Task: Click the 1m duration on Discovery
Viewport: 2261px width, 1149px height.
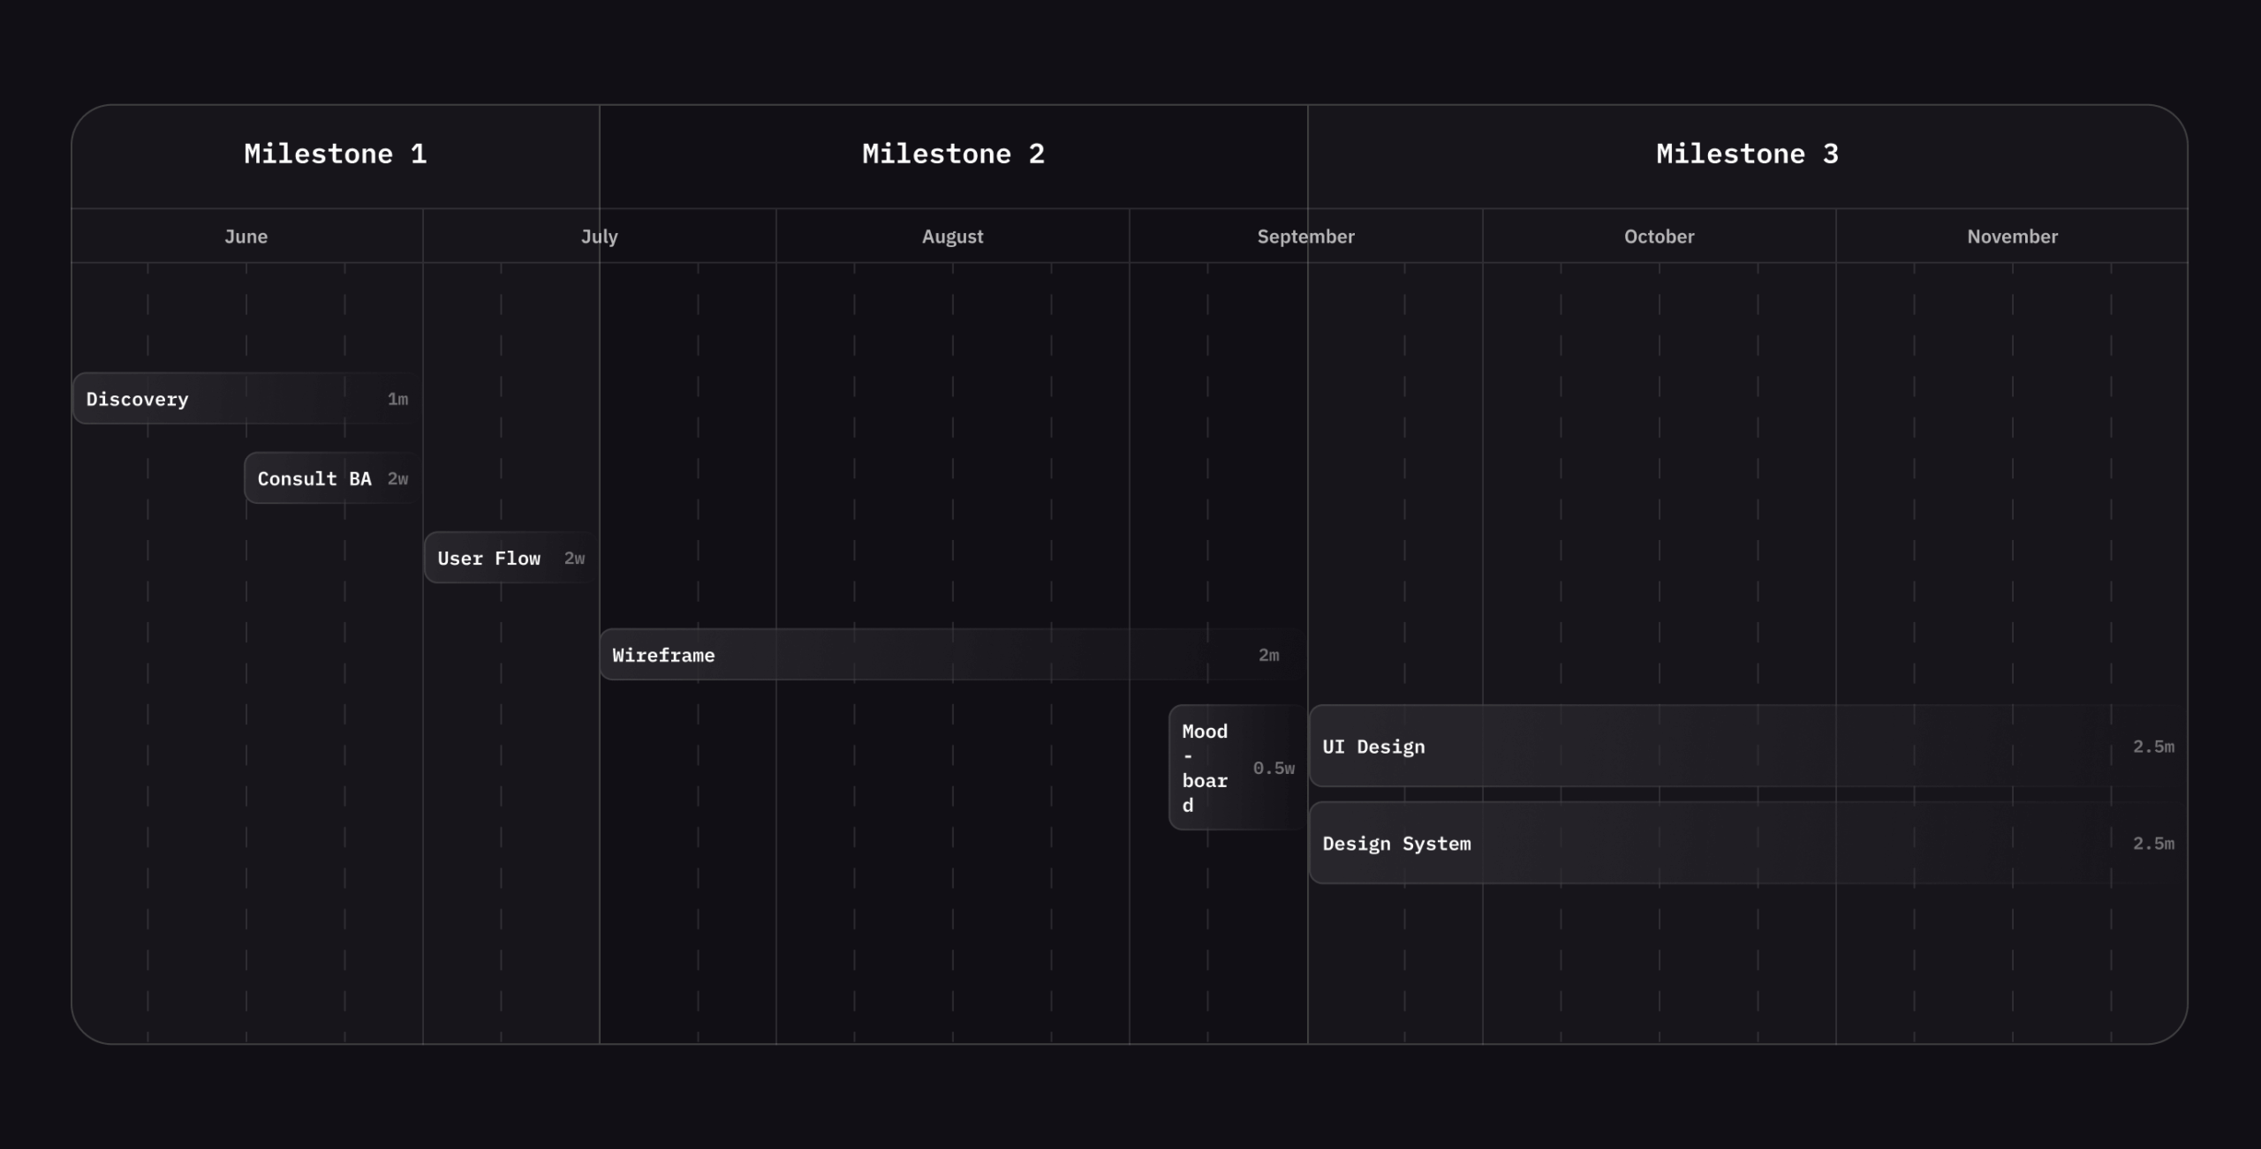Action: click(397, 399)
